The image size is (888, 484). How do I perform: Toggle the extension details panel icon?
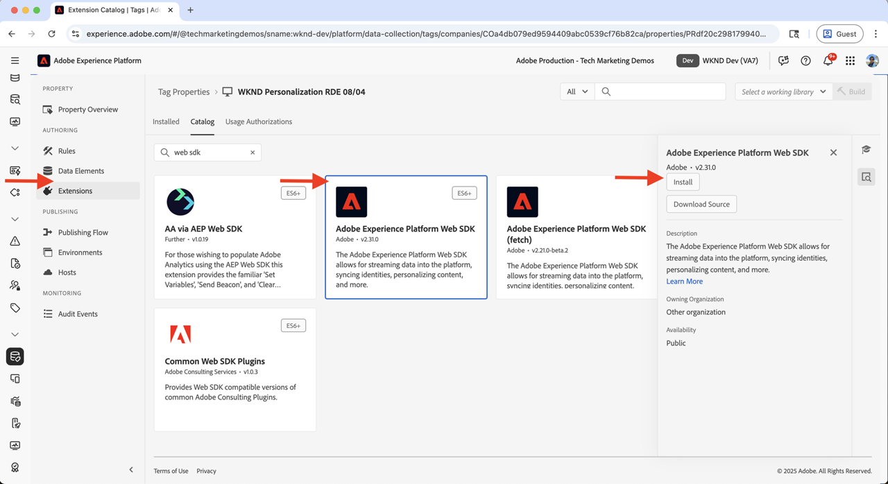(866, 177)
